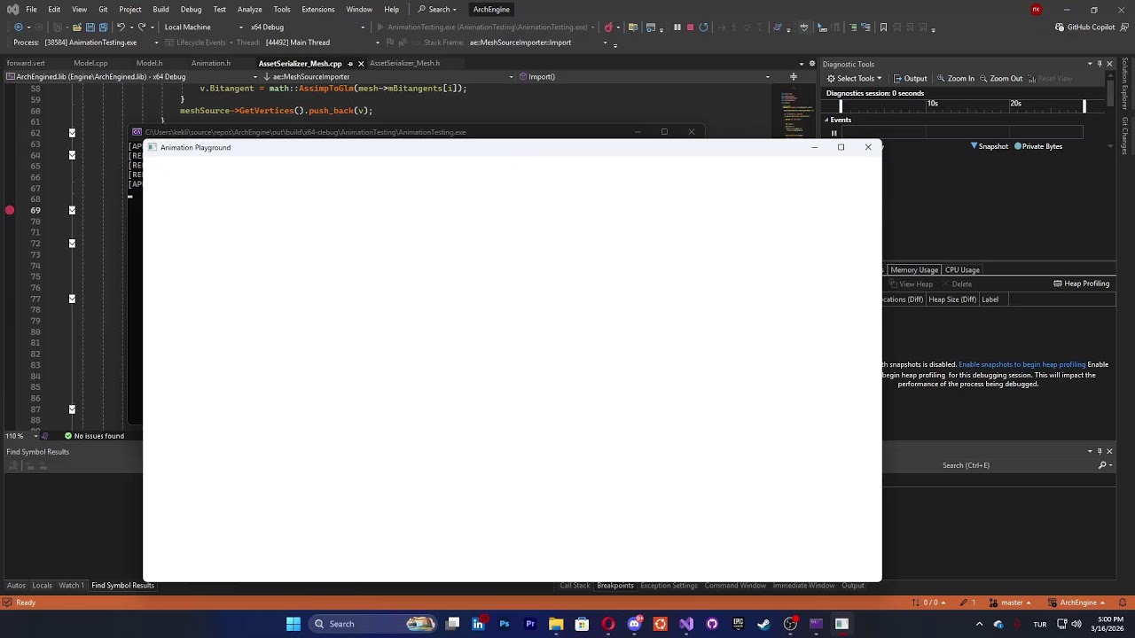Pause the debugger with Break All
Viewport: 1135px width, 638px height.
pyautogui.click(x=677, y=27)
